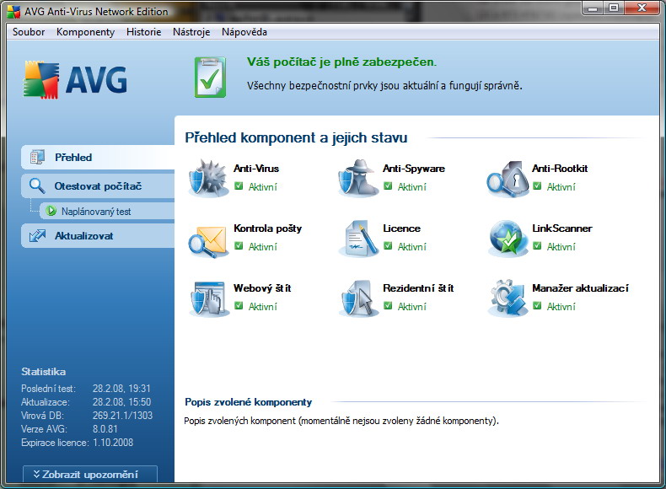
Task: Click Otestovat počítač in the sidebar
Action: 98,186
